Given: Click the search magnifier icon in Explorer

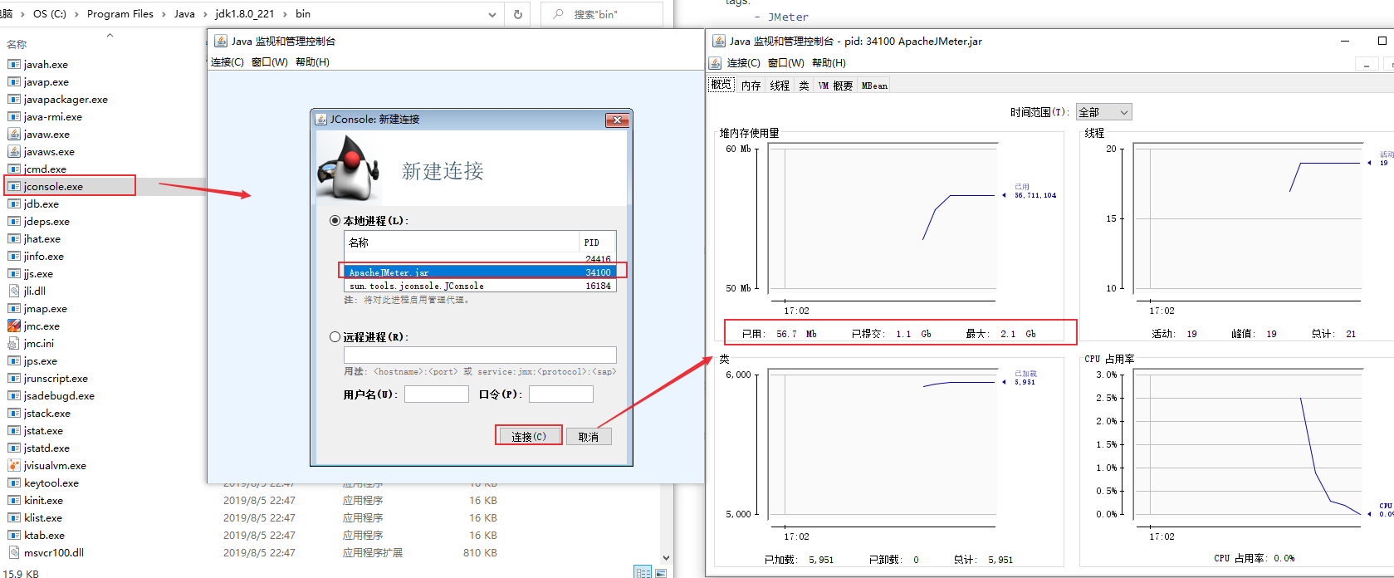Looking at the screenshot, I should [x=558, y=14].
